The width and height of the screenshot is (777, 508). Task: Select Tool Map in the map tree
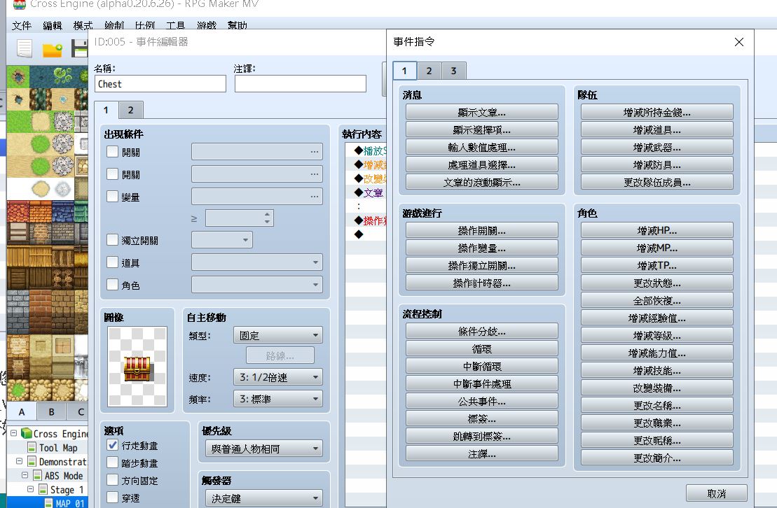coord(58,448)
